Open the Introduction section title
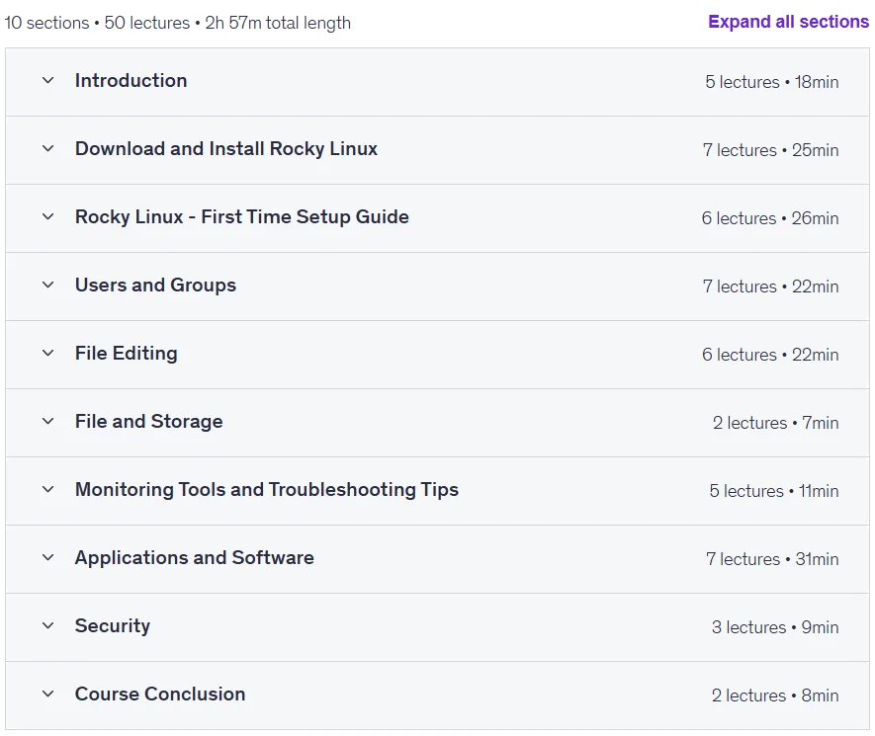 (131, 81)
